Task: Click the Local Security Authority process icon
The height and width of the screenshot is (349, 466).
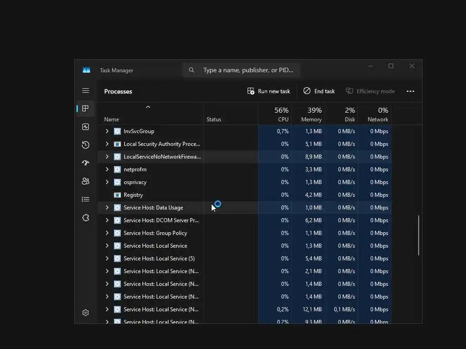Action: pos(117,144)
